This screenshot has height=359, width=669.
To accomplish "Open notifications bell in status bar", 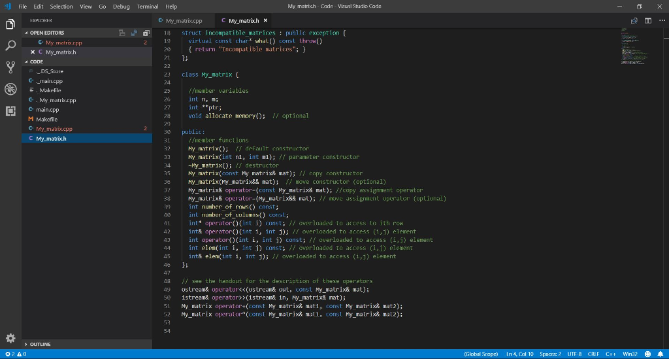I will click(661, 354).
